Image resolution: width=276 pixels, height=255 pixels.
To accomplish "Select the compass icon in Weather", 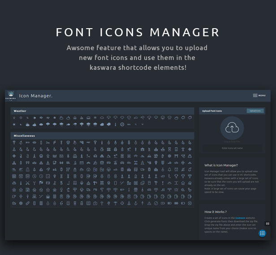I will click(x=122, y=124).
